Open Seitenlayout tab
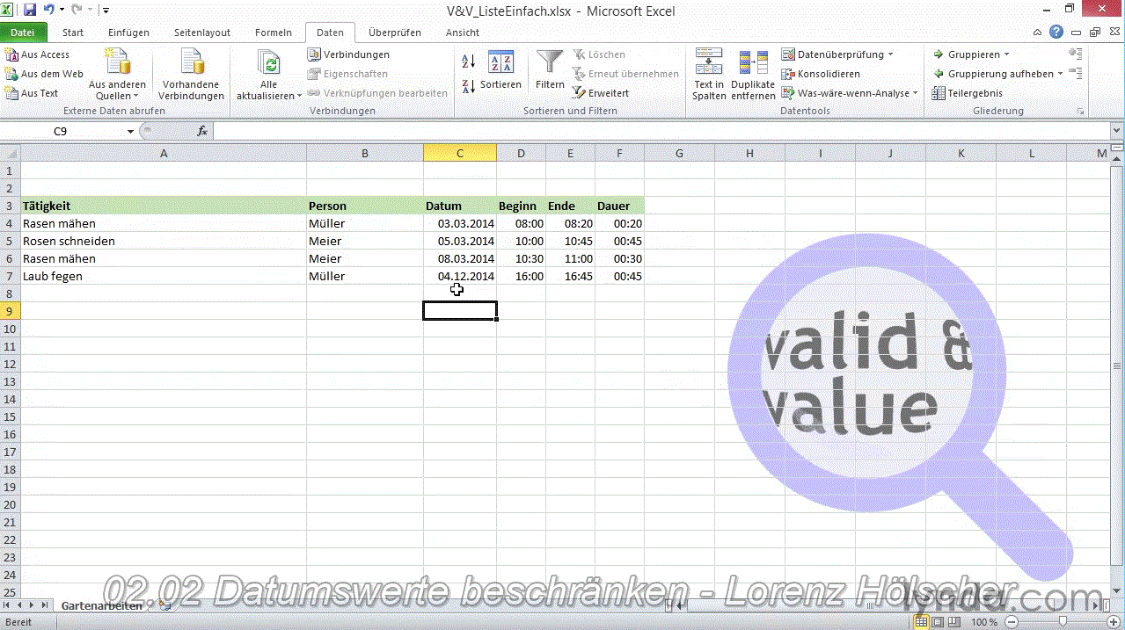The width and height of the screenshot is (1125, 630). coord(202,33)
